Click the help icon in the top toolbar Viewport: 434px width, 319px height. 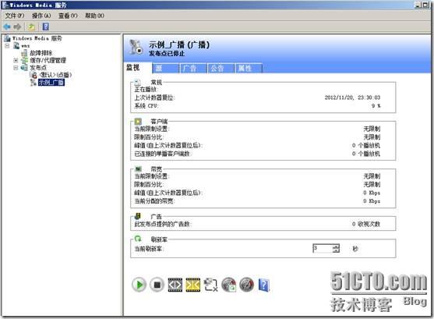click(46, 27)
